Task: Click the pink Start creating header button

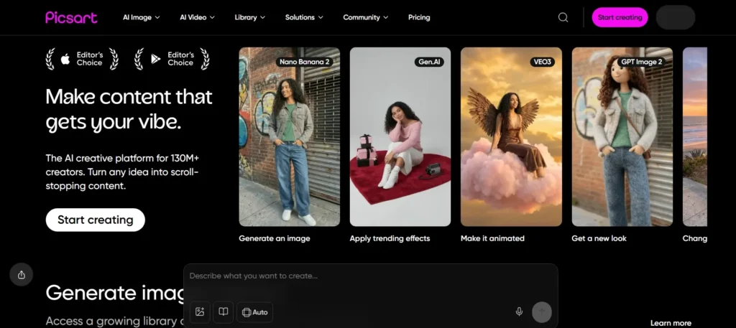Action: point(620,17)
